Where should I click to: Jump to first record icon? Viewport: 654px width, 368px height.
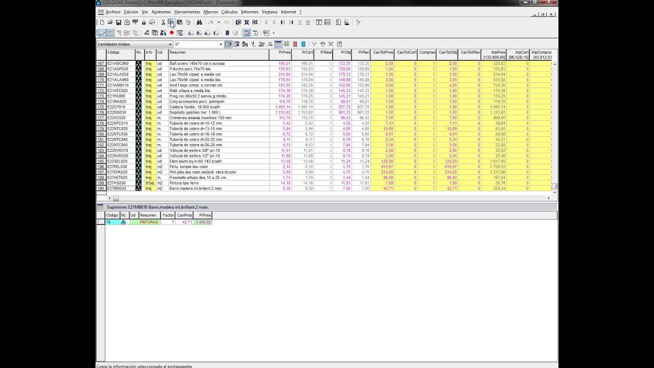click(283, 22)
